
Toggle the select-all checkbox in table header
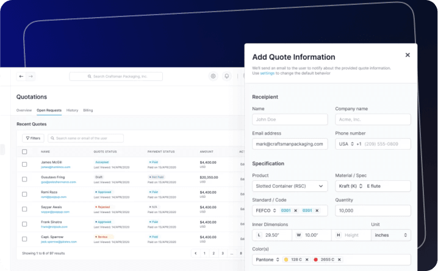pos(24,152)
